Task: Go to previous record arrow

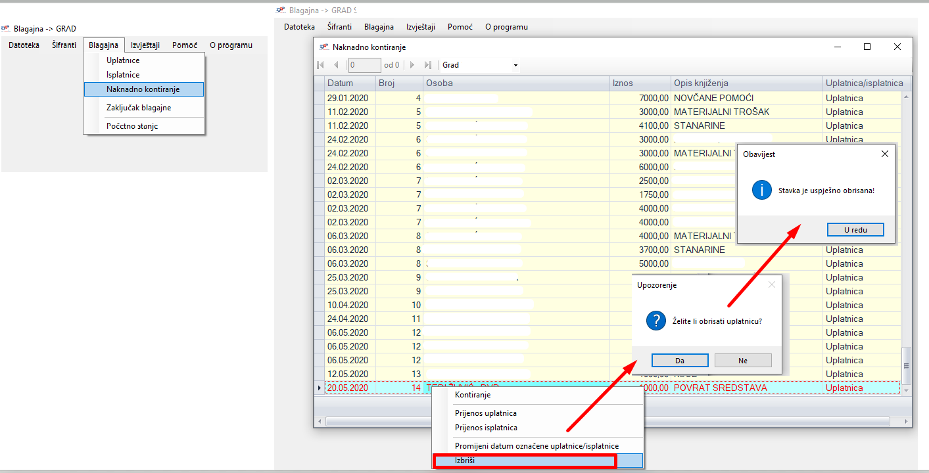Action: click(x=336, y=65)
